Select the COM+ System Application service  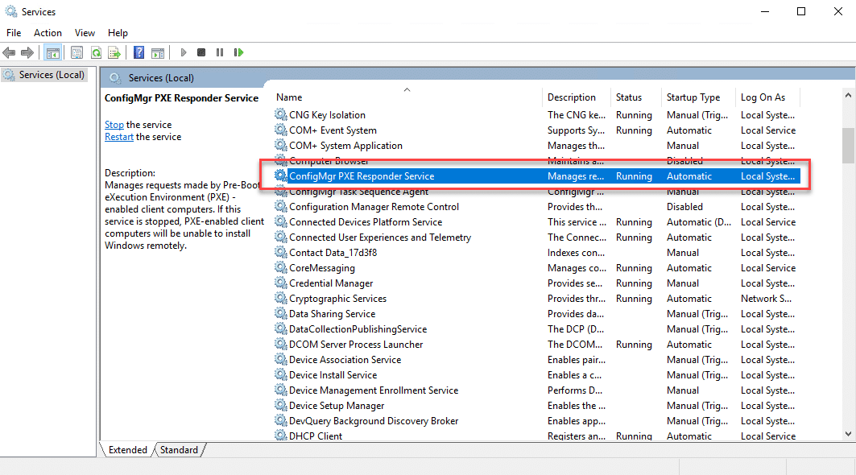[x=345, y=145]
